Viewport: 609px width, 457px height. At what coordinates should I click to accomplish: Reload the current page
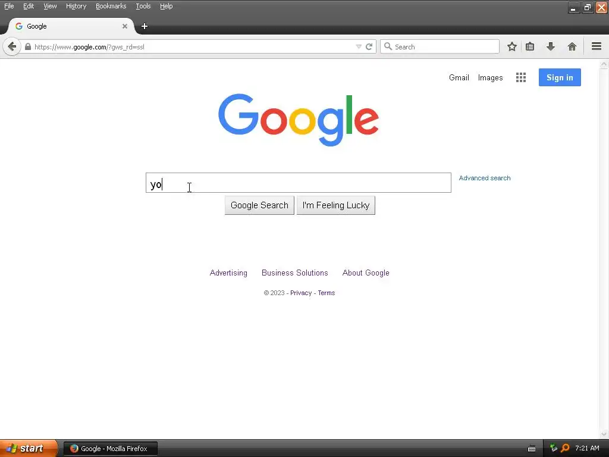[369, 46]
